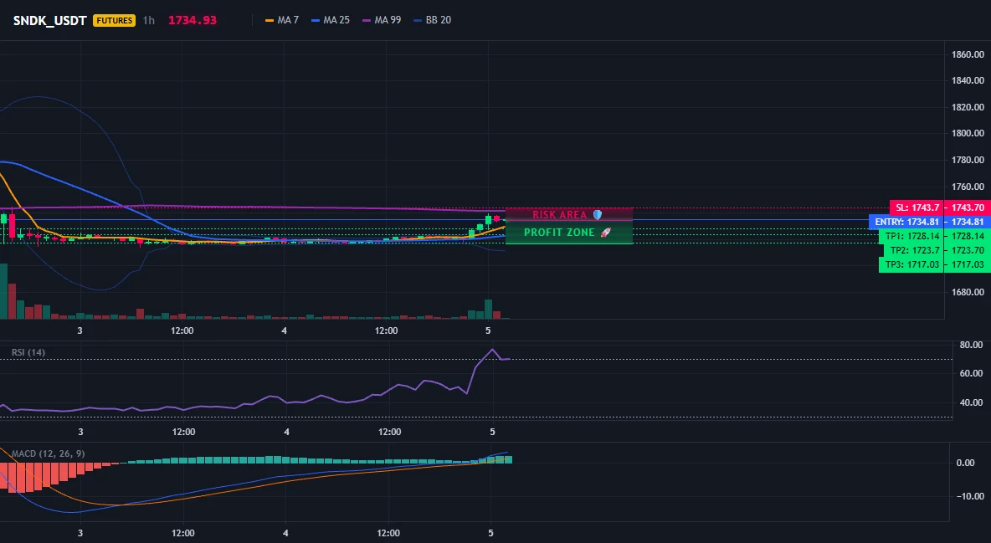991x543 pixels.
Task: Toggle the MA 25 indicator label
Action: (336, 20)
